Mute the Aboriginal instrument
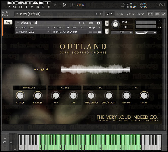Viewport: 168px width, 152px height. 107,31
